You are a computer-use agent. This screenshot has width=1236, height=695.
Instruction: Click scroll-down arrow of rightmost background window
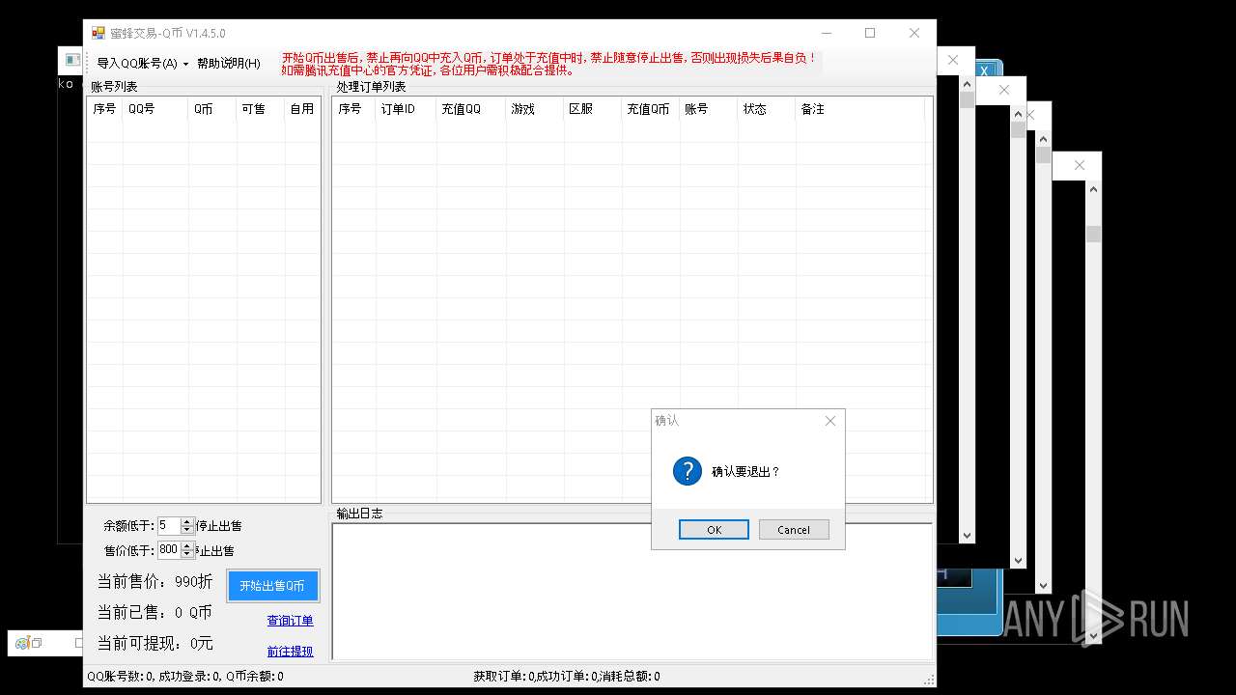pyautogui.click(x=1093, y=635)
